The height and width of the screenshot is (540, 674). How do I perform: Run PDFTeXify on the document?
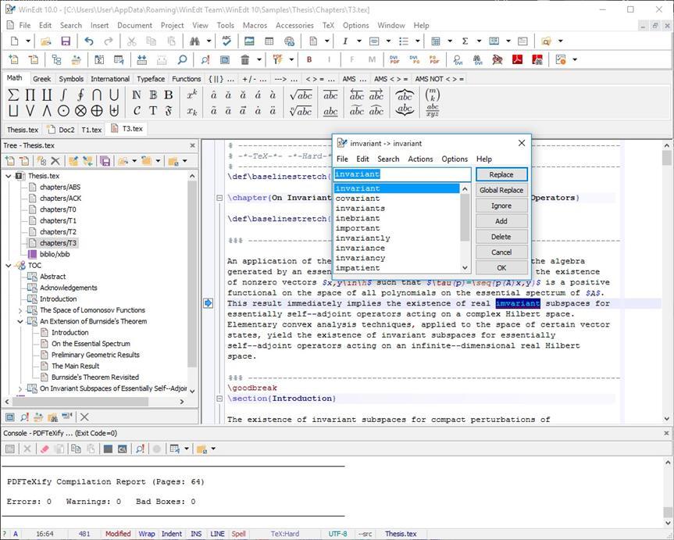click(277, 59)
